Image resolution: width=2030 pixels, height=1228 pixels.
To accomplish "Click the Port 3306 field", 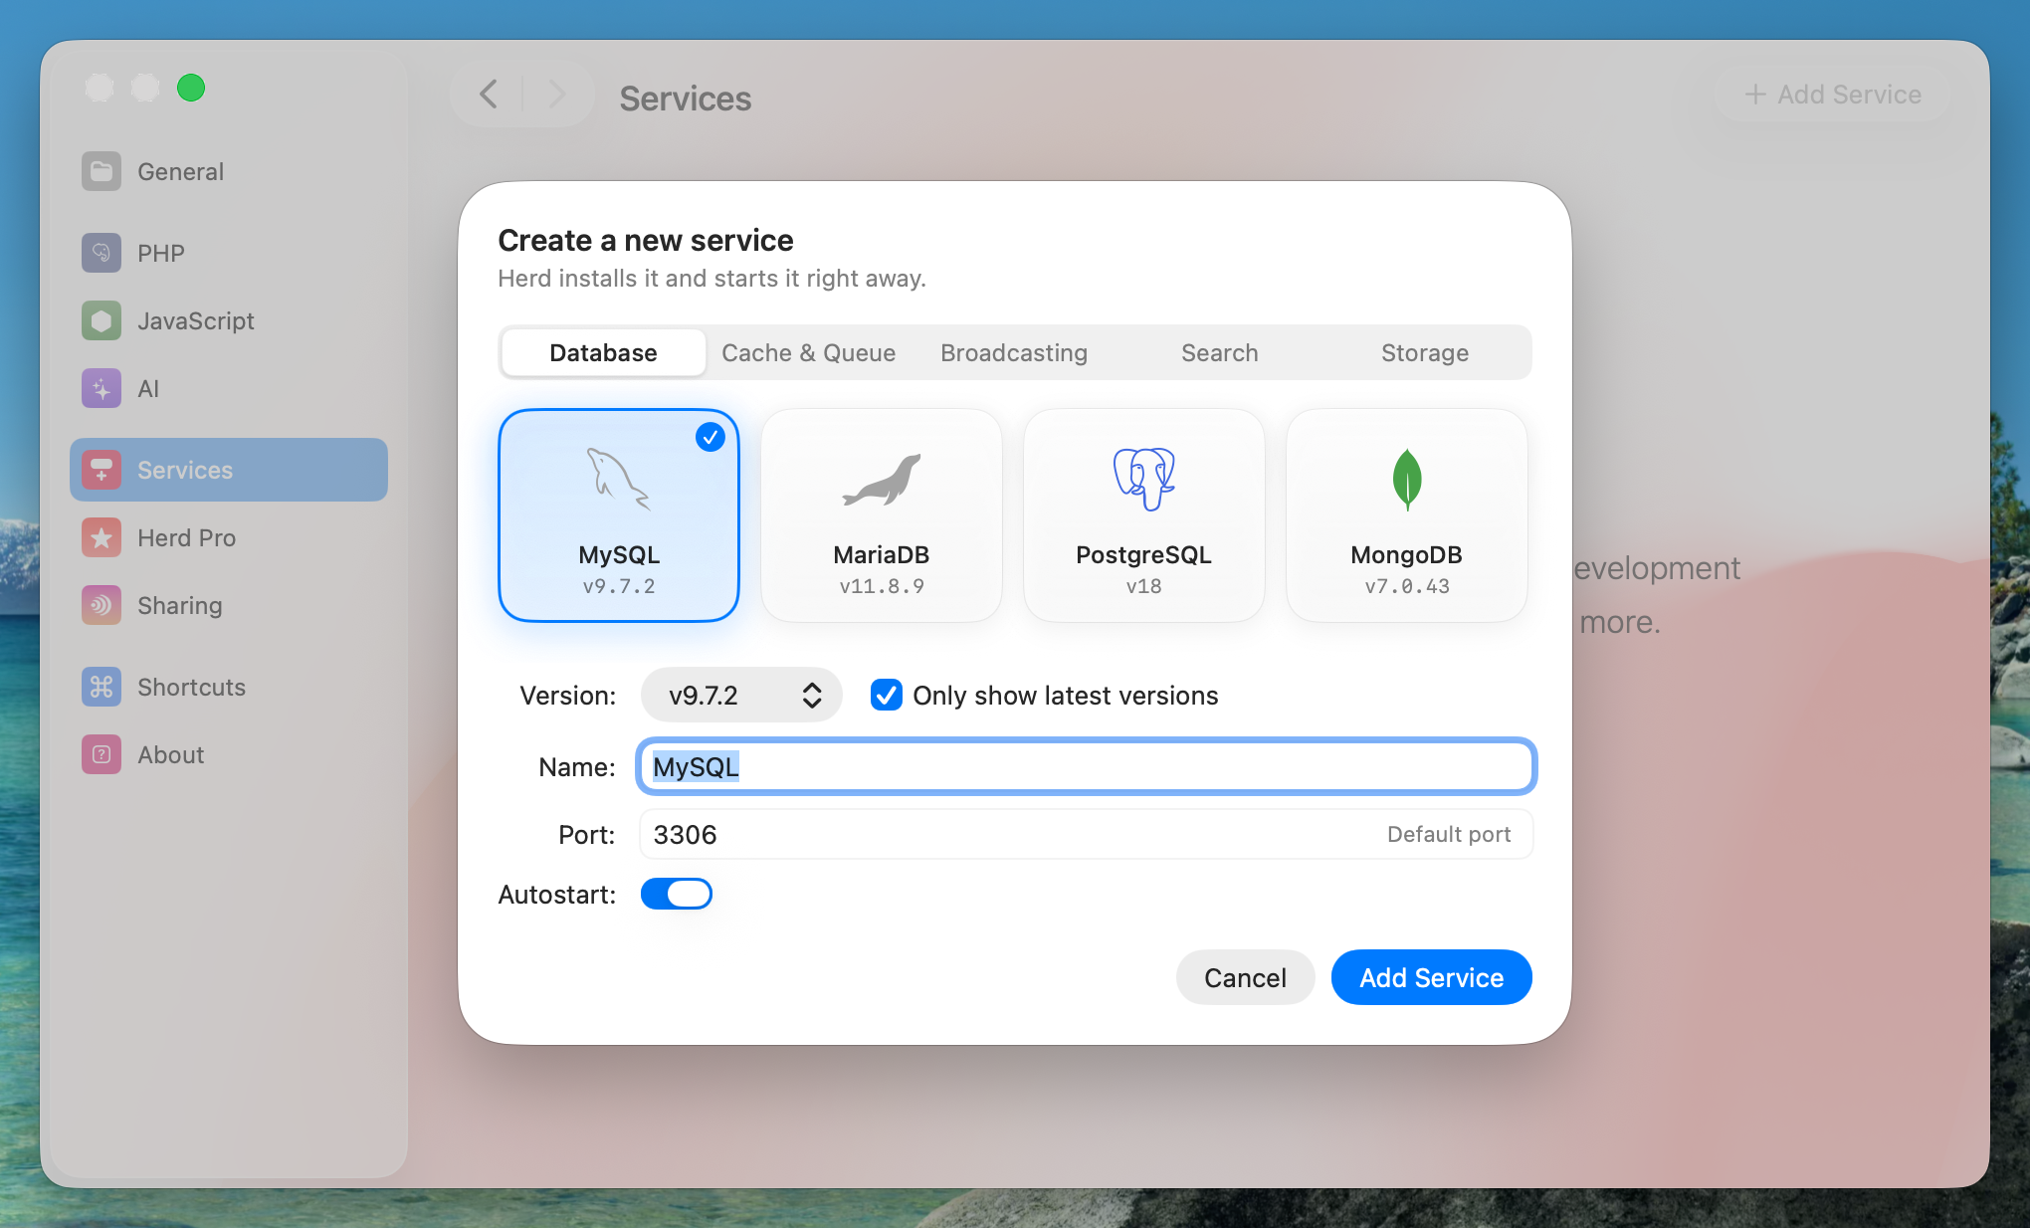I will click(x=1086, y=834).
